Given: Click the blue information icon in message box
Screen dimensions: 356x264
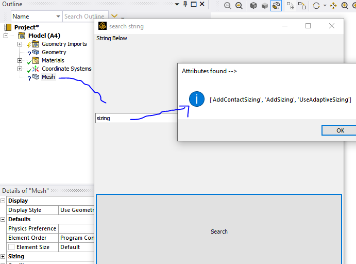Looking at the screenshot, I should [197, 99].
